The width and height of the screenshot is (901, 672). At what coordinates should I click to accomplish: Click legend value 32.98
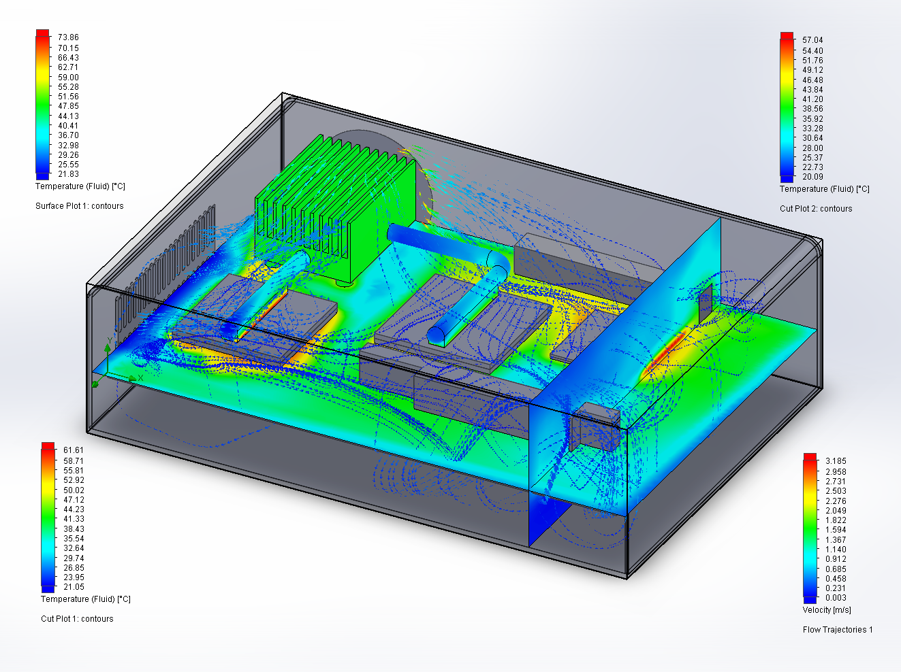point(68,145)
